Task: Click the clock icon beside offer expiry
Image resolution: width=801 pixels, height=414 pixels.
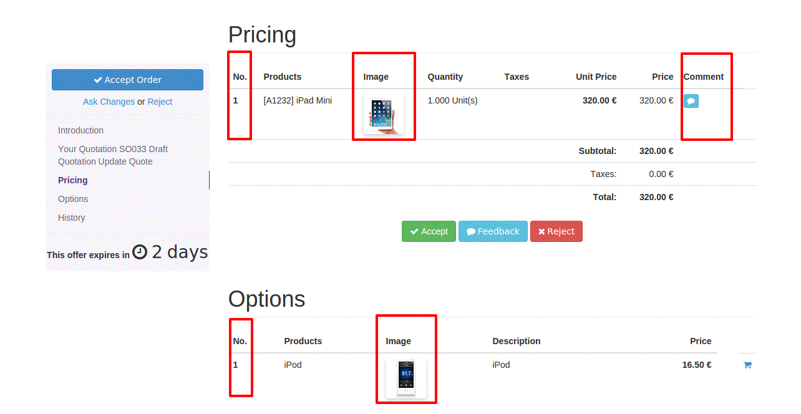Action: pos(140,252)
